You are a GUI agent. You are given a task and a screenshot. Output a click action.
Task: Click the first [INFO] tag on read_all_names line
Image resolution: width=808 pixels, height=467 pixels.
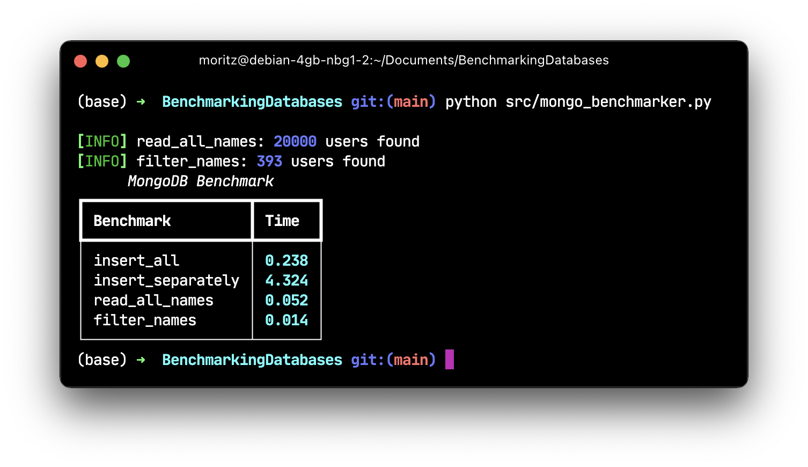[x=102, y=141]
